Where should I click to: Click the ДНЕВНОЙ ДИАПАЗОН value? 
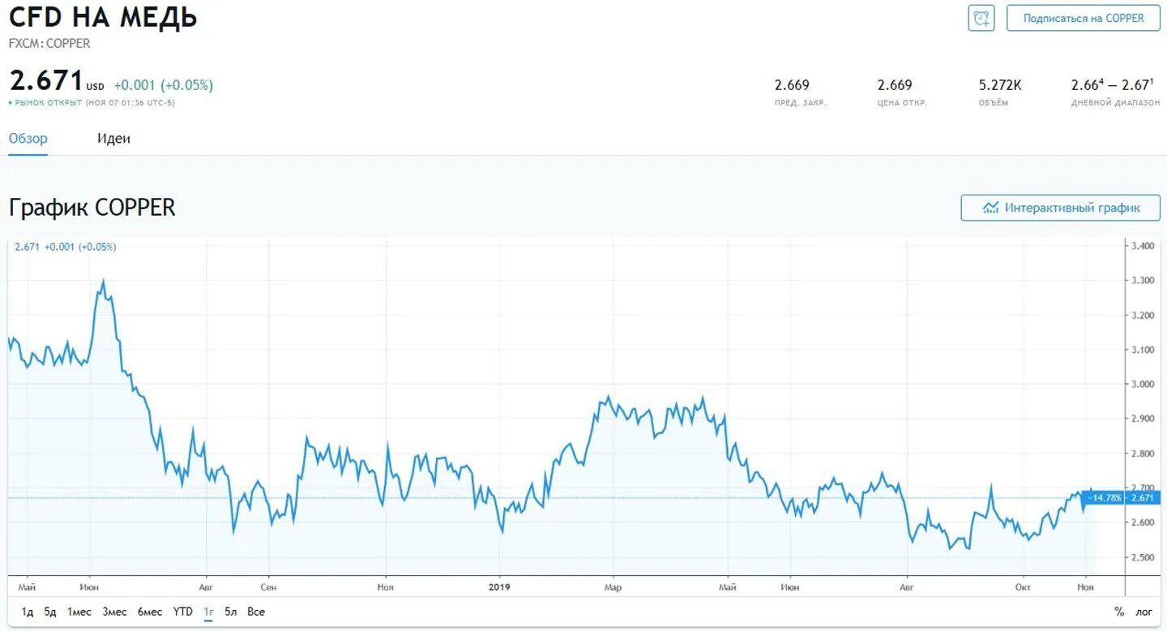pos(1112,84)
